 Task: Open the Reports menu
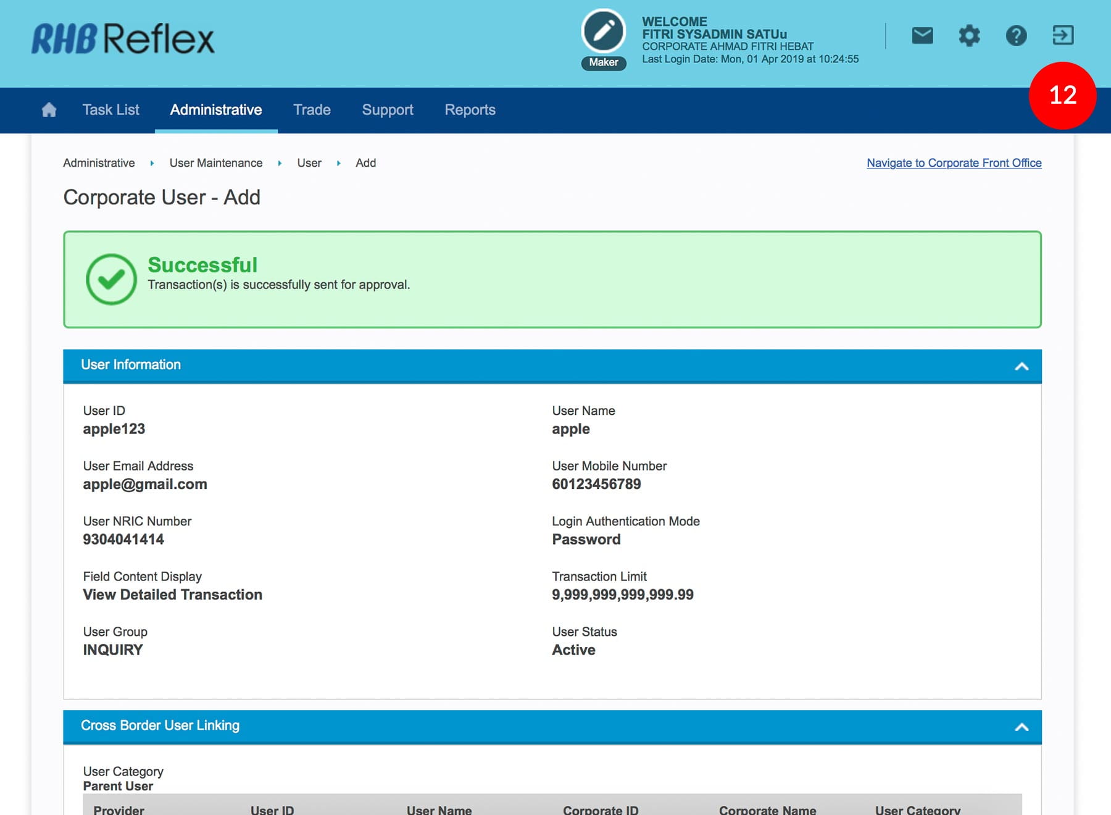pyautogui.click(x=470, y=110)
